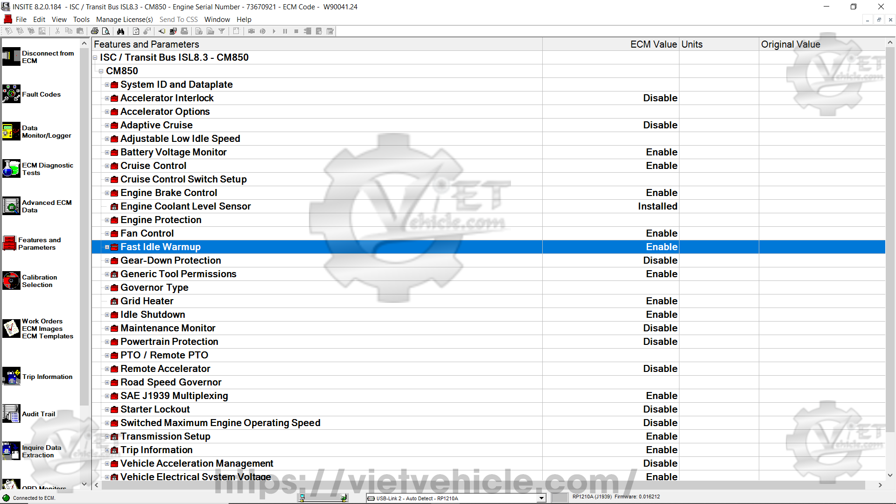This screenshot has width=896, height=504.
Task: Expand the Cruise Control tree node
Action: (107, 166)
